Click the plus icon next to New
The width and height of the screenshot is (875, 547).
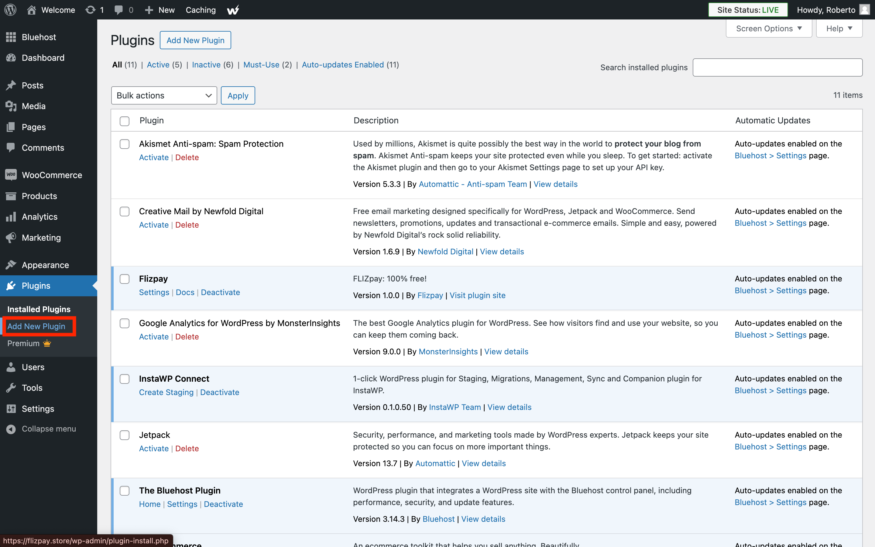(149, 10)
